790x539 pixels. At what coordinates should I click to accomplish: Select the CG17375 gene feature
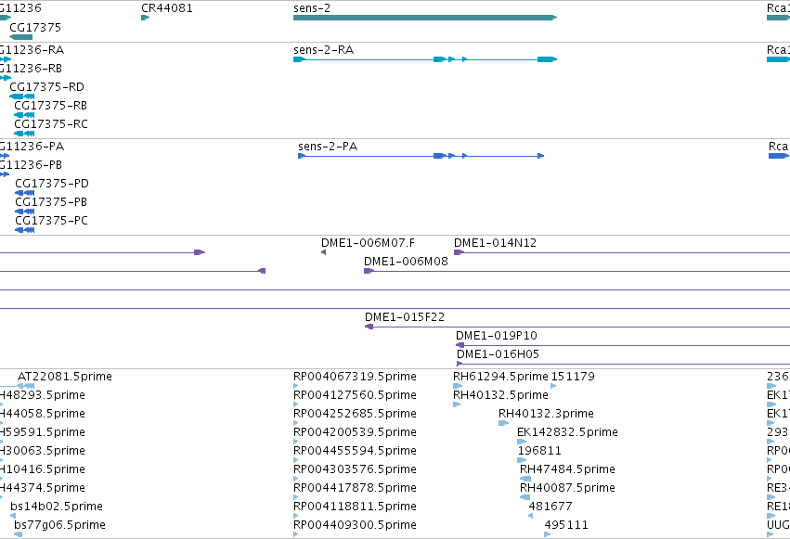tap(20, 37)
